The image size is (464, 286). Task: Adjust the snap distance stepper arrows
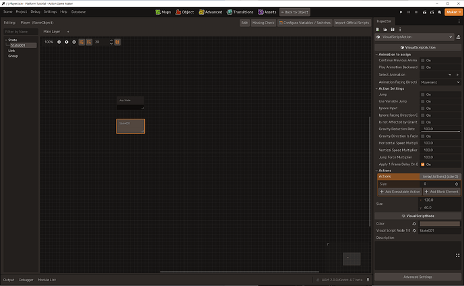111,42
